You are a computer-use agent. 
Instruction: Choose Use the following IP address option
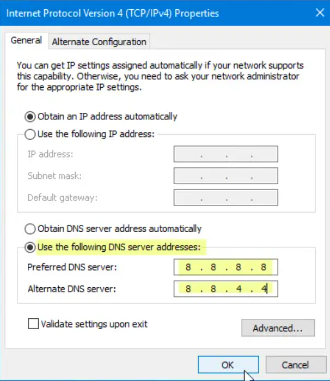(29, 134)
